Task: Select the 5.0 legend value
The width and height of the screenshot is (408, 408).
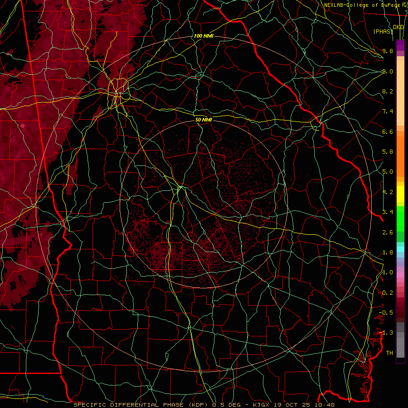Action: click(x=388, y=172)
